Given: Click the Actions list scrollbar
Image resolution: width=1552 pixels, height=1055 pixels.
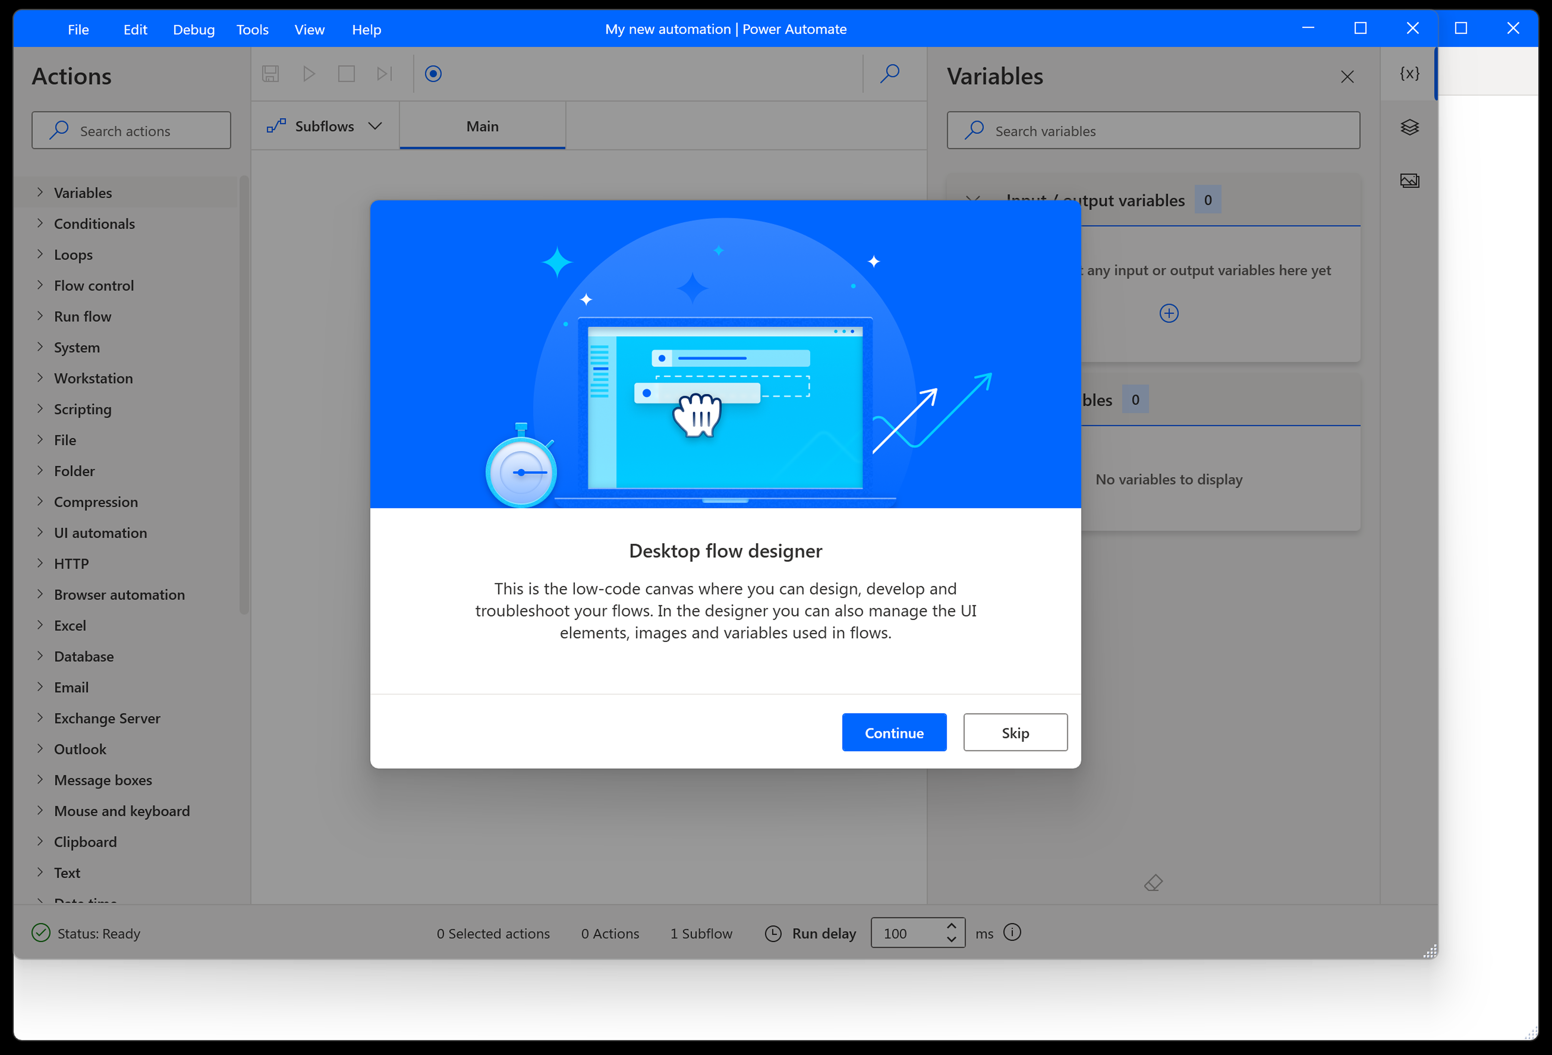Looking at the screenshot, I should [244, 394].
